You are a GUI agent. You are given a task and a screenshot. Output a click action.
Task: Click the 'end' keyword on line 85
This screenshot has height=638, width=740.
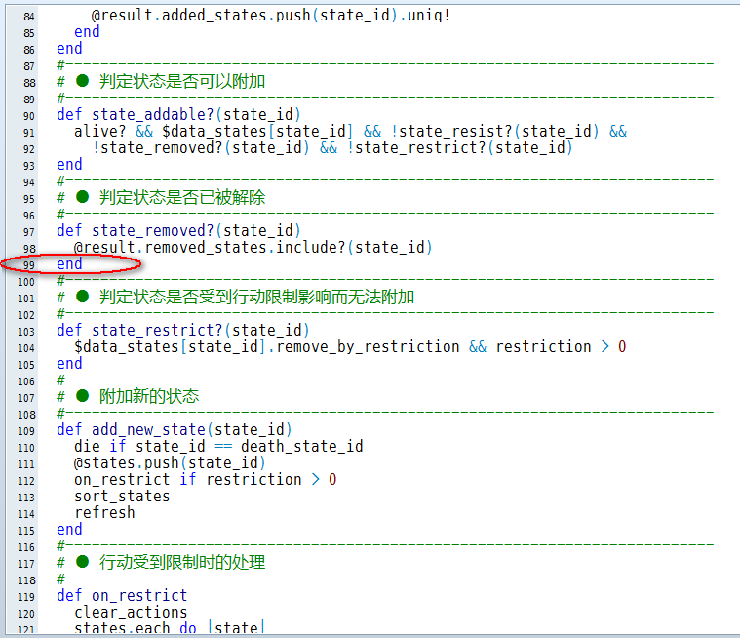(87, 31)
